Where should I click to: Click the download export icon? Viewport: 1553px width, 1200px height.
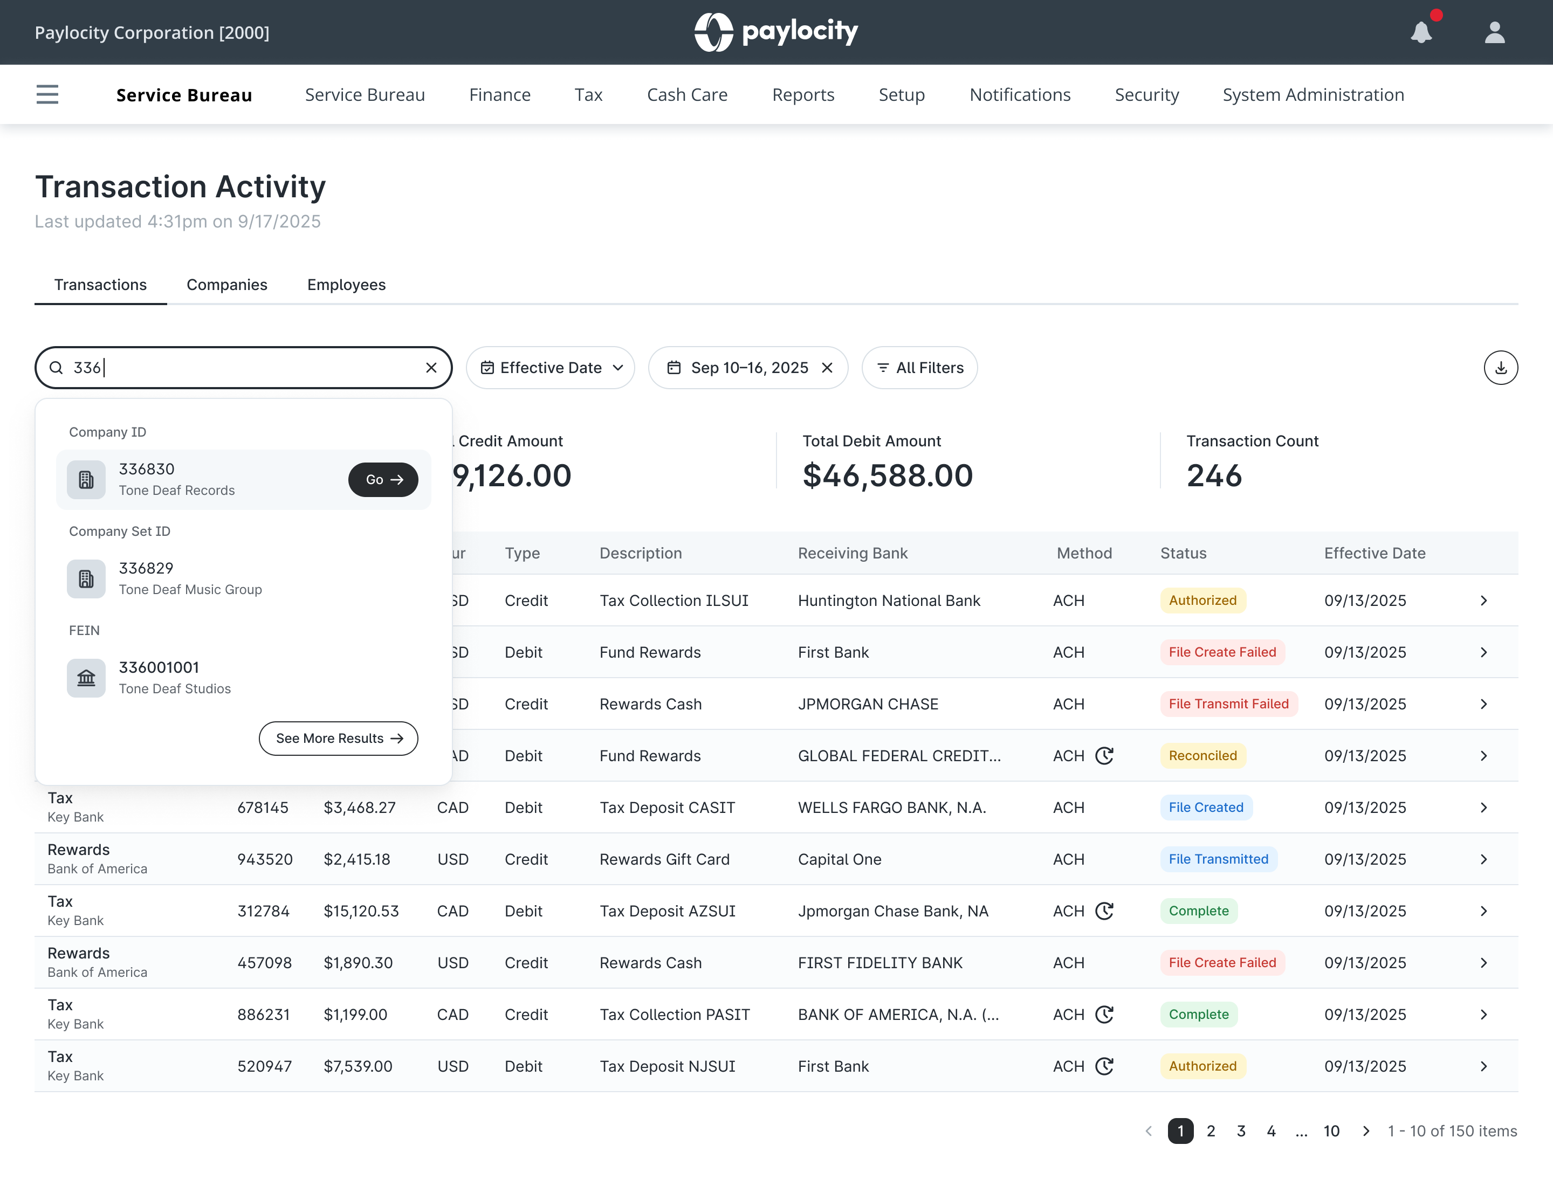1500,368
